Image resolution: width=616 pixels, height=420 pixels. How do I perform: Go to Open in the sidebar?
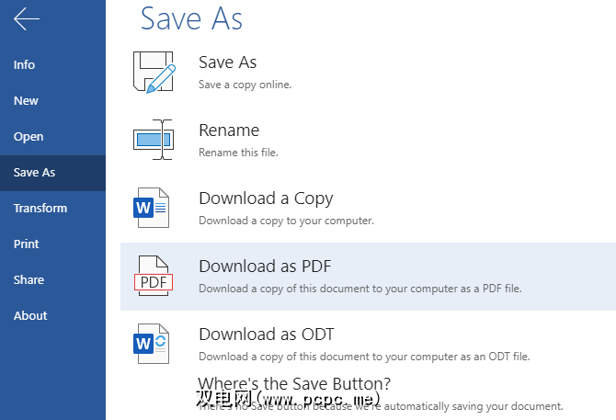tap(29, 136)
